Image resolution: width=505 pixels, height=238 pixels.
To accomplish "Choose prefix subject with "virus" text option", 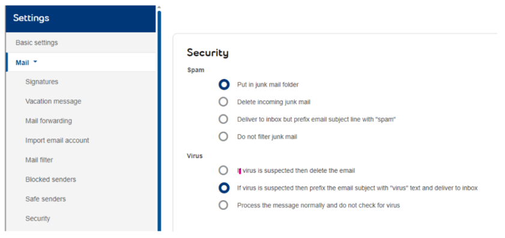I will click(x=224, y=188).
